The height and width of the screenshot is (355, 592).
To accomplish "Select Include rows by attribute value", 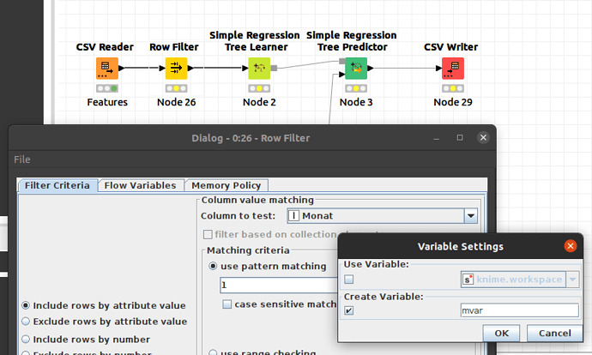I will pyautogui.click(x=26, y=305).
